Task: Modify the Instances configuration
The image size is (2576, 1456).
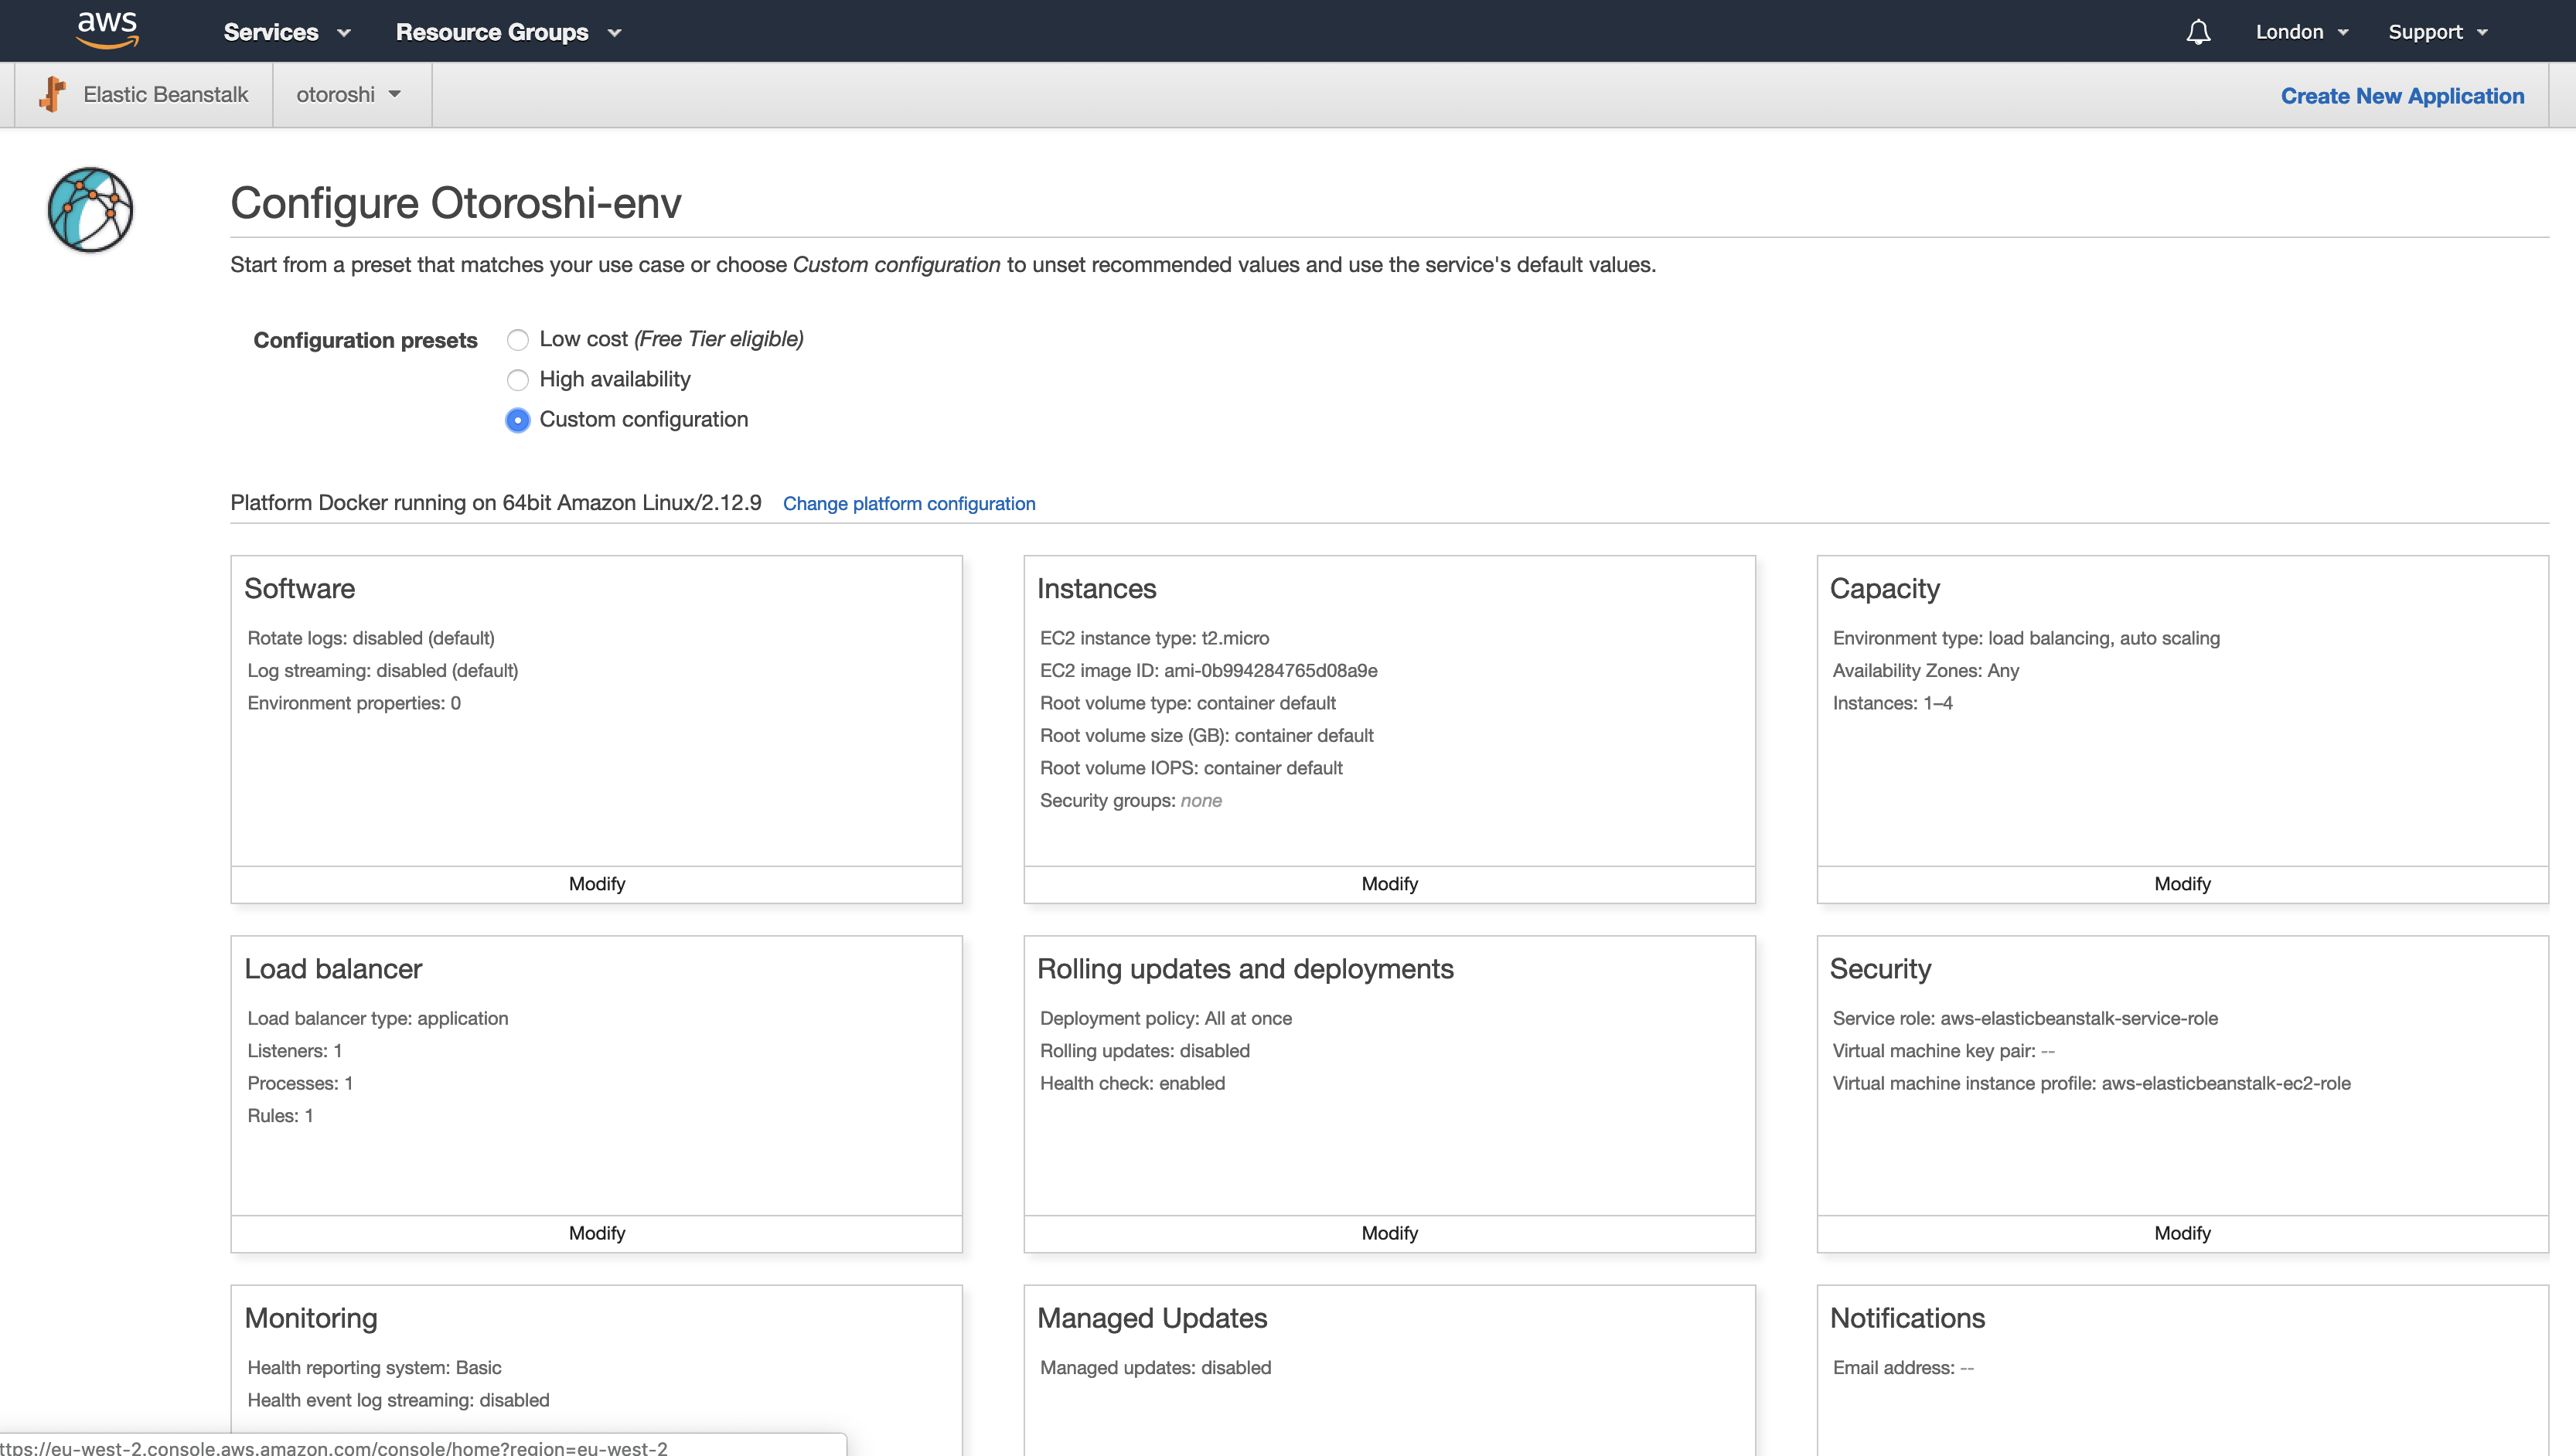Action: tap(1389, 884)
